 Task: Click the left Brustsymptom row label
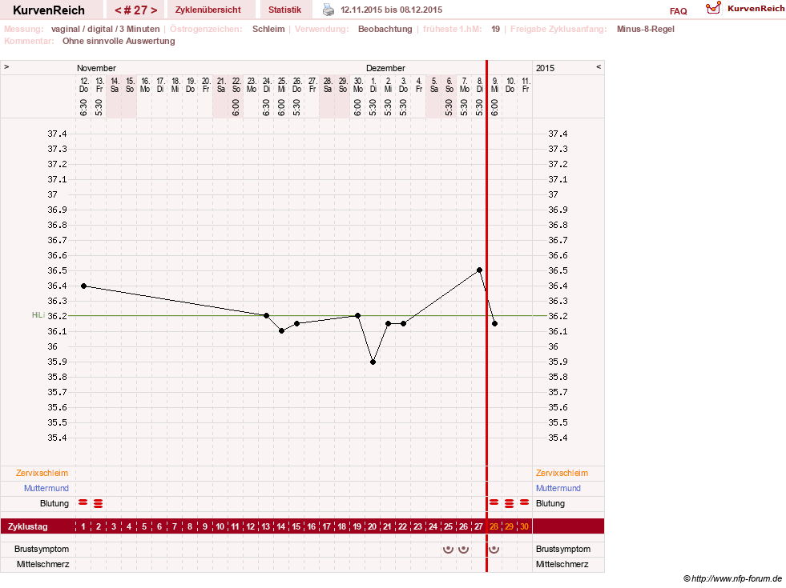(42, 549)
